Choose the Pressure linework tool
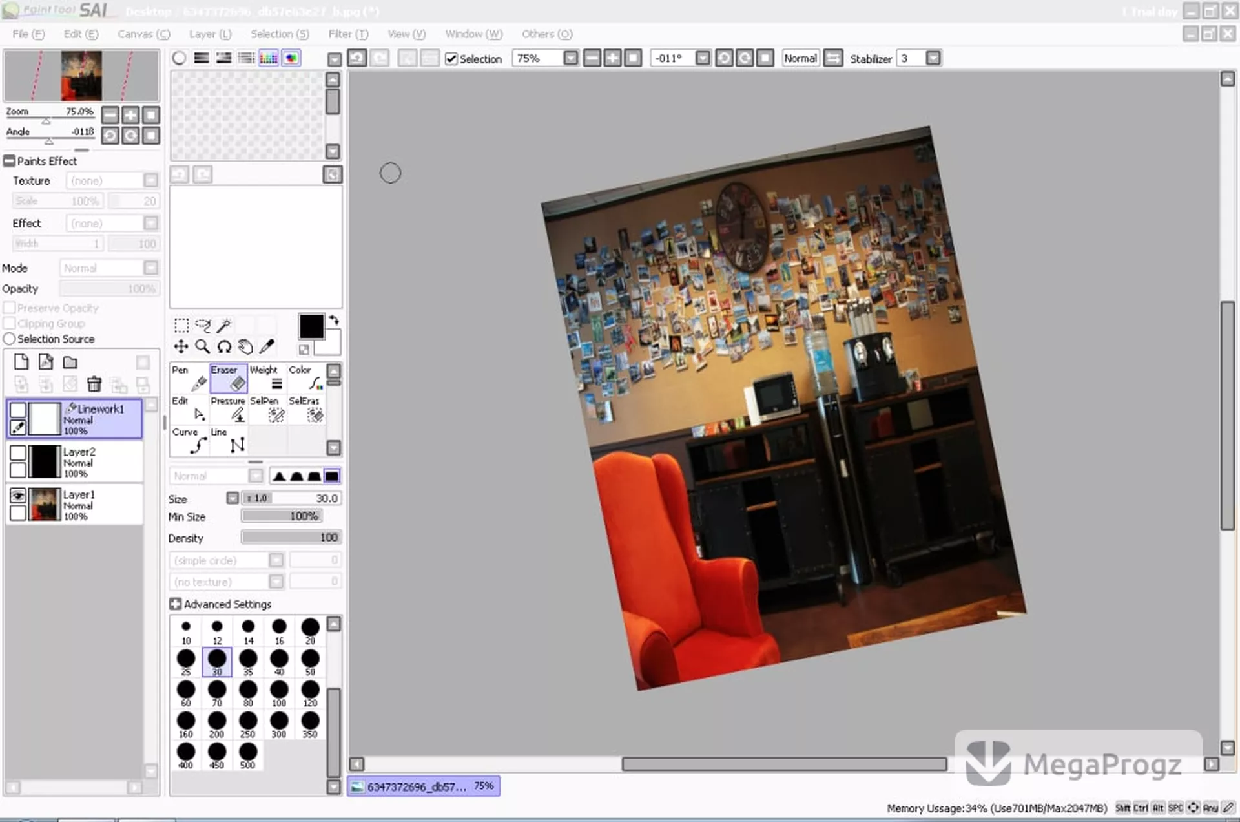Screen dimensions: 1240x822 click(229, 409)
